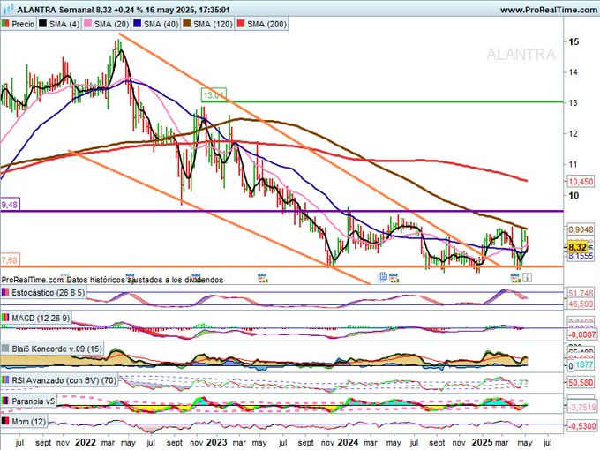Image resolution: width=600 pixels, height=450 pixels.
Task: Open the Paranoia v5 indicator label
Action: coord(34,401)
